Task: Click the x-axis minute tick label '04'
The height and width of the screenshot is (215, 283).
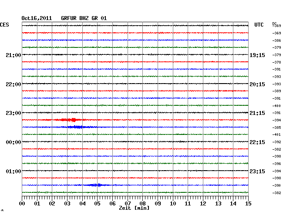Action: tap(82, 204)
